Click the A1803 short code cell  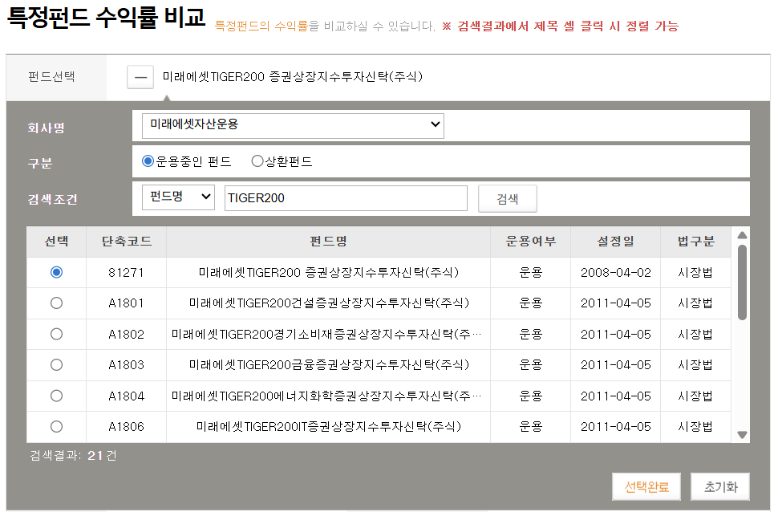coord(127,365)
